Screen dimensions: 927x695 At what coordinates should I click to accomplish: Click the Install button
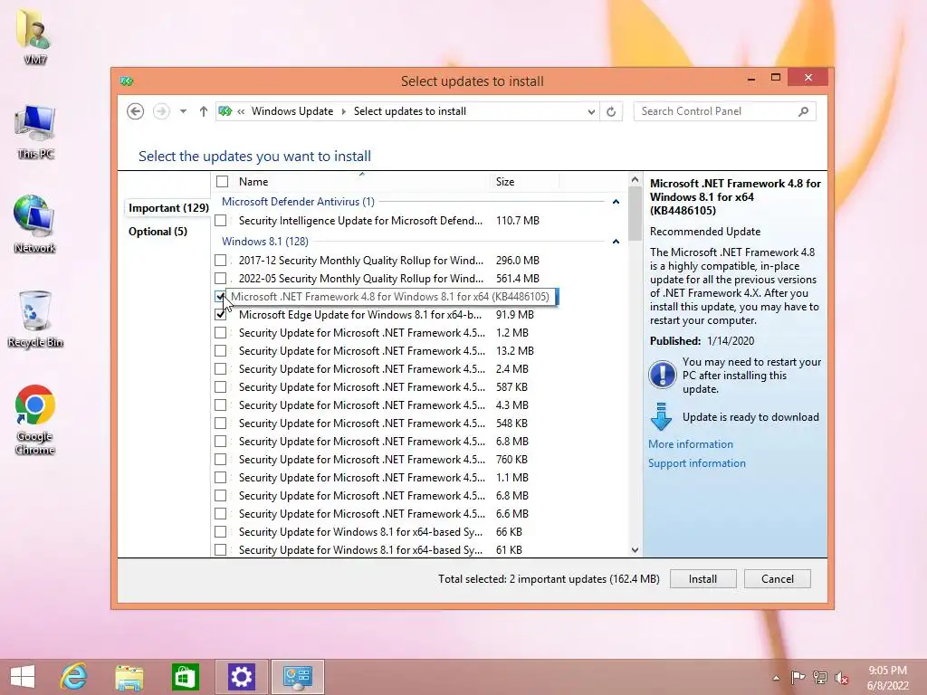[x=702, y=579]
